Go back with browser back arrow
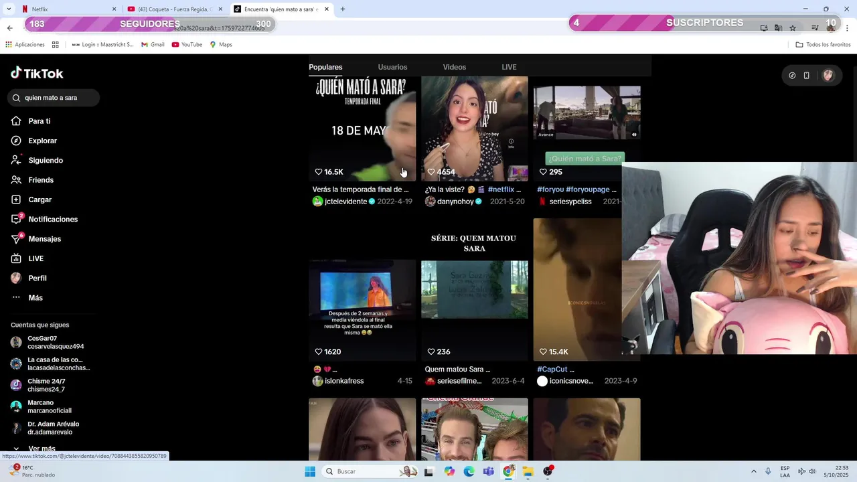Screen dimensions: 857x482 pyautogui.click(x=9, y=28)
